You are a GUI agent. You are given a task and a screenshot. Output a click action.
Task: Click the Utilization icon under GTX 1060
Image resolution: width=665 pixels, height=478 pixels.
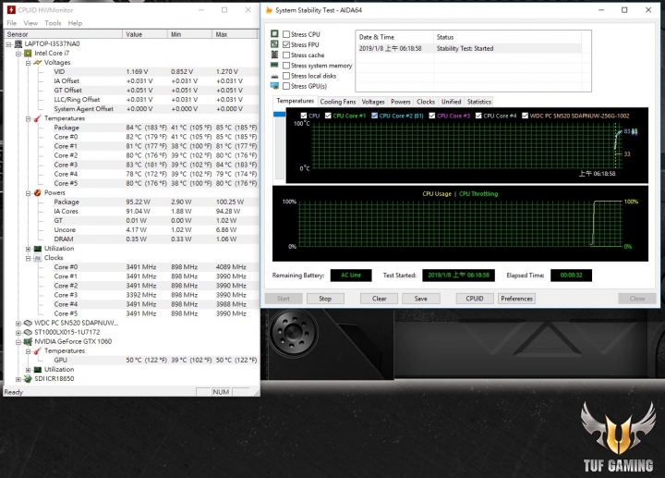tap(38, 369)
